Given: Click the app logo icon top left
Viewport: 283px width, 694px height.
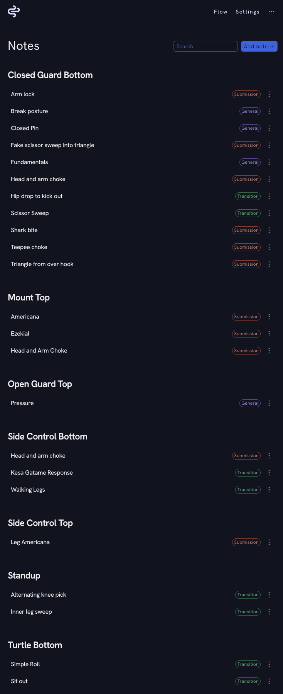Looking at the screenshot, I should click(13, 11).
